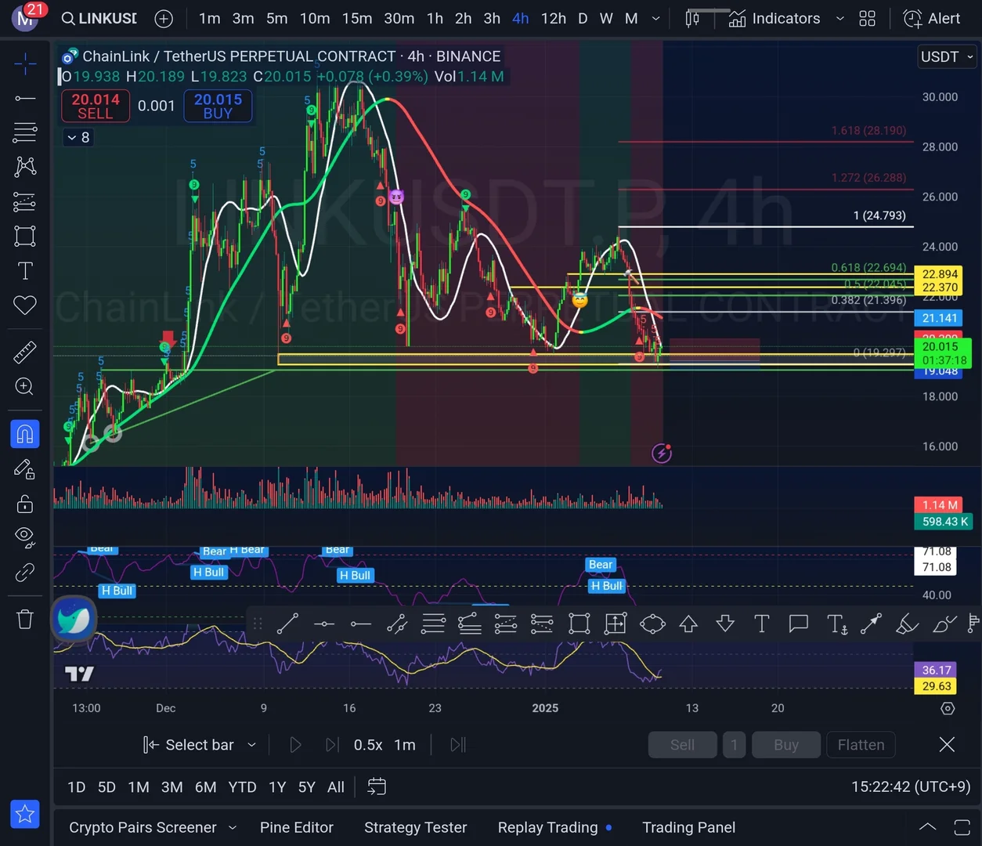
Task: Create an Alert
Action: [932, 18]
